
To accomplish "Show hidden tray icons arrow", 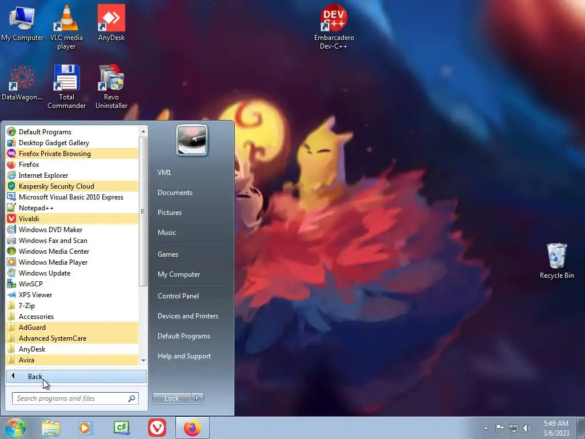I will [x=486, y=428].
